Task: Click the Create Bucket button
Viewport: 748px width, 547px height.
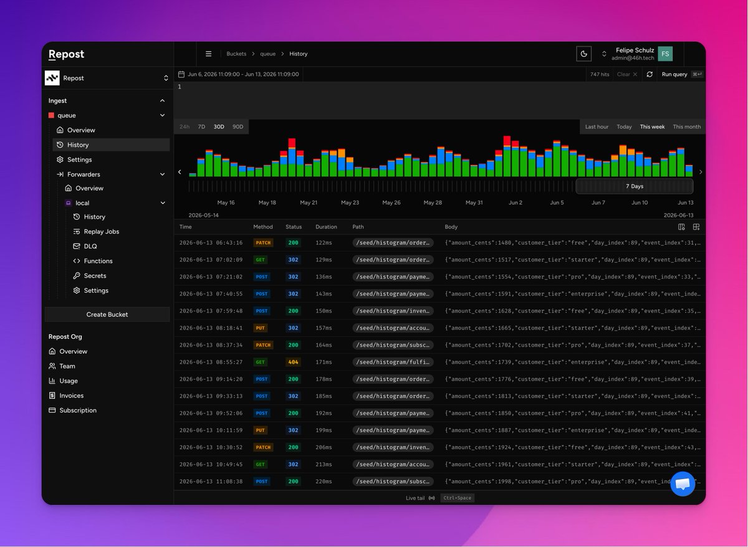Action: (x=107, y=315)
